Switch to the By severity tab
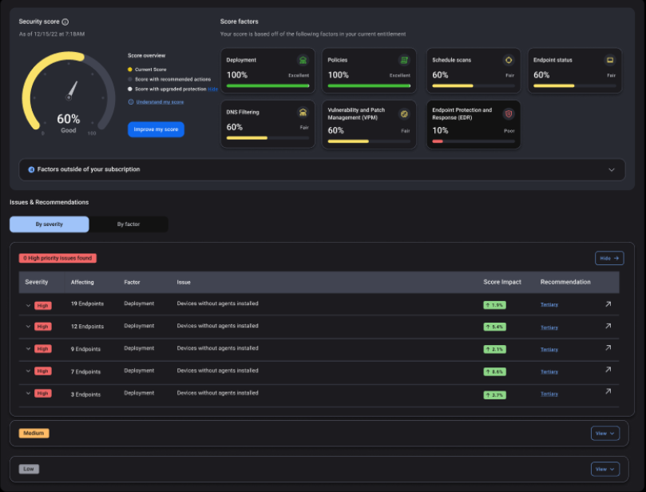The height and width of the screenshot is (492, 646). [48, 224]
